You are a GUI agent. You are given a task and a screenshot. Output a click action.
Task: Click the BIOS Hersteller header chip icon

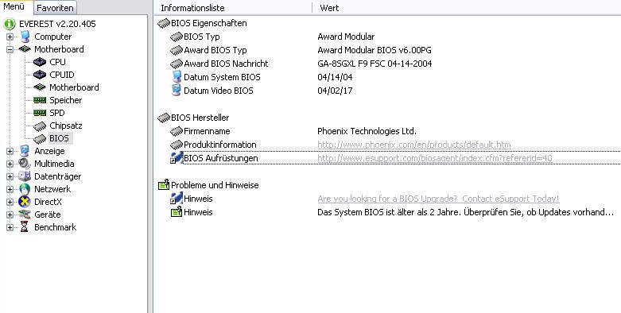pos(164,118)
